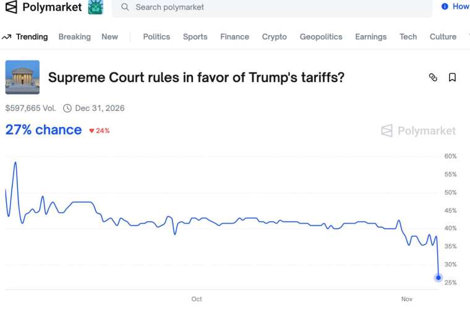Open the Finance category
This screenshot has height=309, width=470.
(x=234, y=37)
